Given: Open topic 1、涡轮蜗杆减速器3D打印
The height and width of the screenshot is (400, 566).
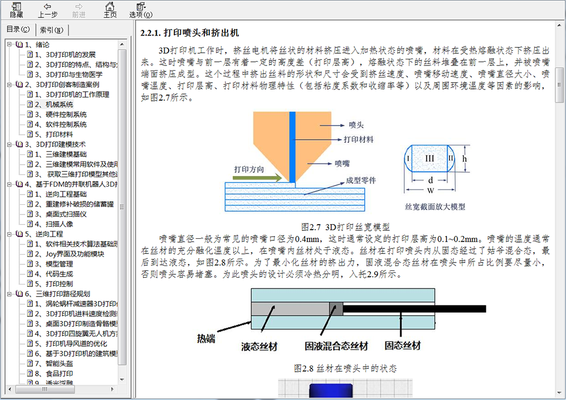Looking at the screenshot, I should (x=76, y=304).
